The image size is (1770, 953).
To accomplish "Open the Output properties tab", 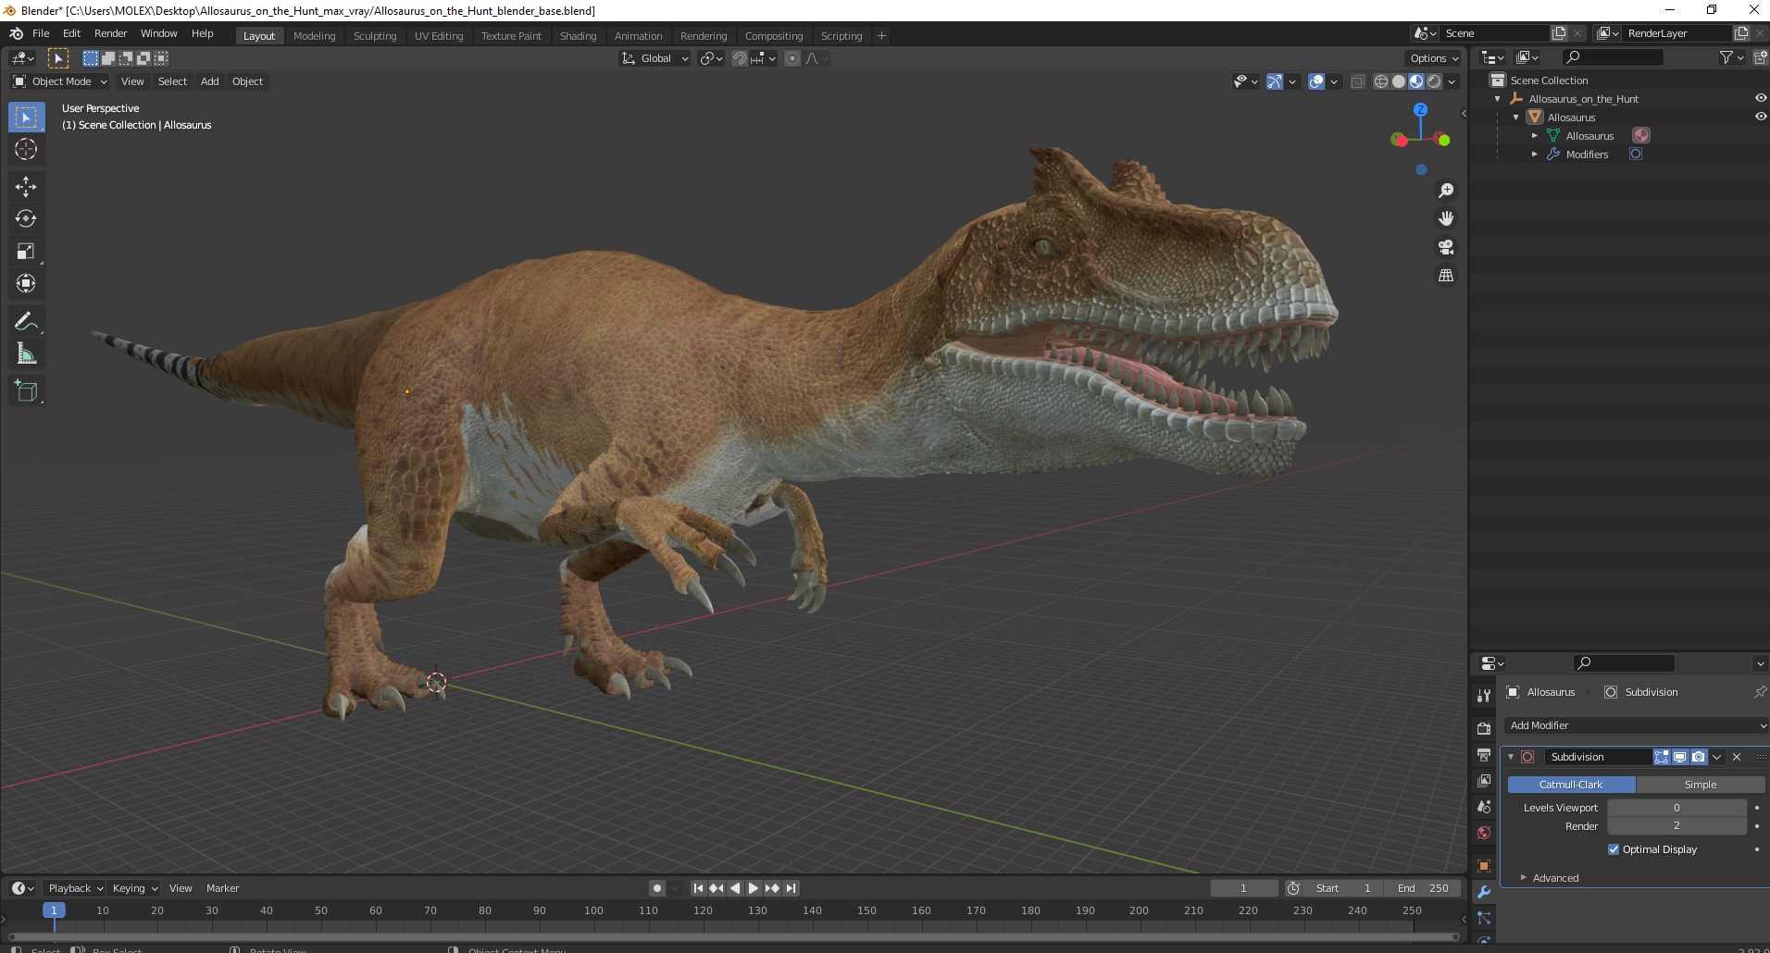I will [1484, 755].
